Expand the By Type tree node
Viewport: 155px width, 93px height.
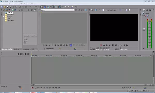[4, 17]
